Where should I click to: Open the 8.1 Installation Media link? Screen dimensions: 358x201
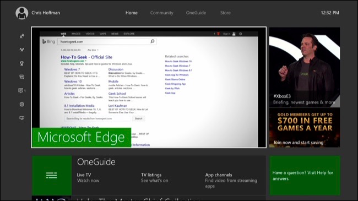pyautogui.click(x=79, y=106)
